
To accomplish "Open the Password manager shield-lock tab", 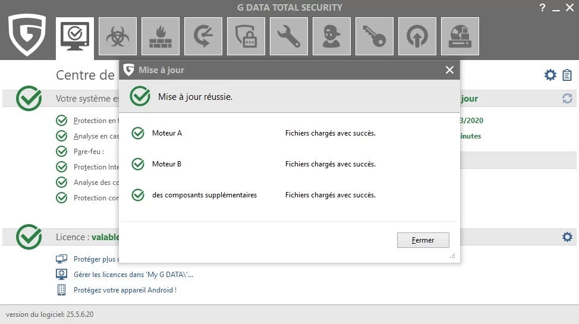I will click(246, 36).
